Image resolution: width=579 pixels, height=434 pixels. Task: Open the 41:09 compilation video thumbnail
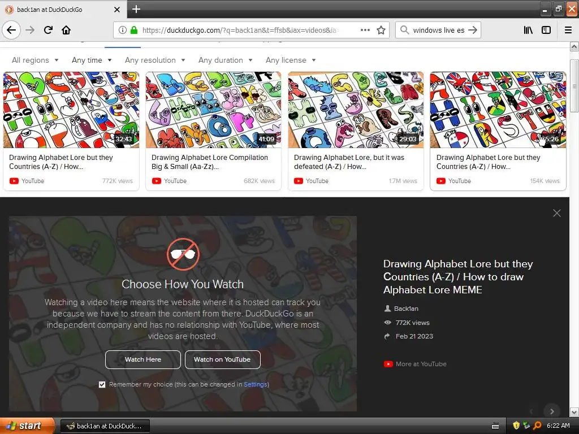point(213,110)
